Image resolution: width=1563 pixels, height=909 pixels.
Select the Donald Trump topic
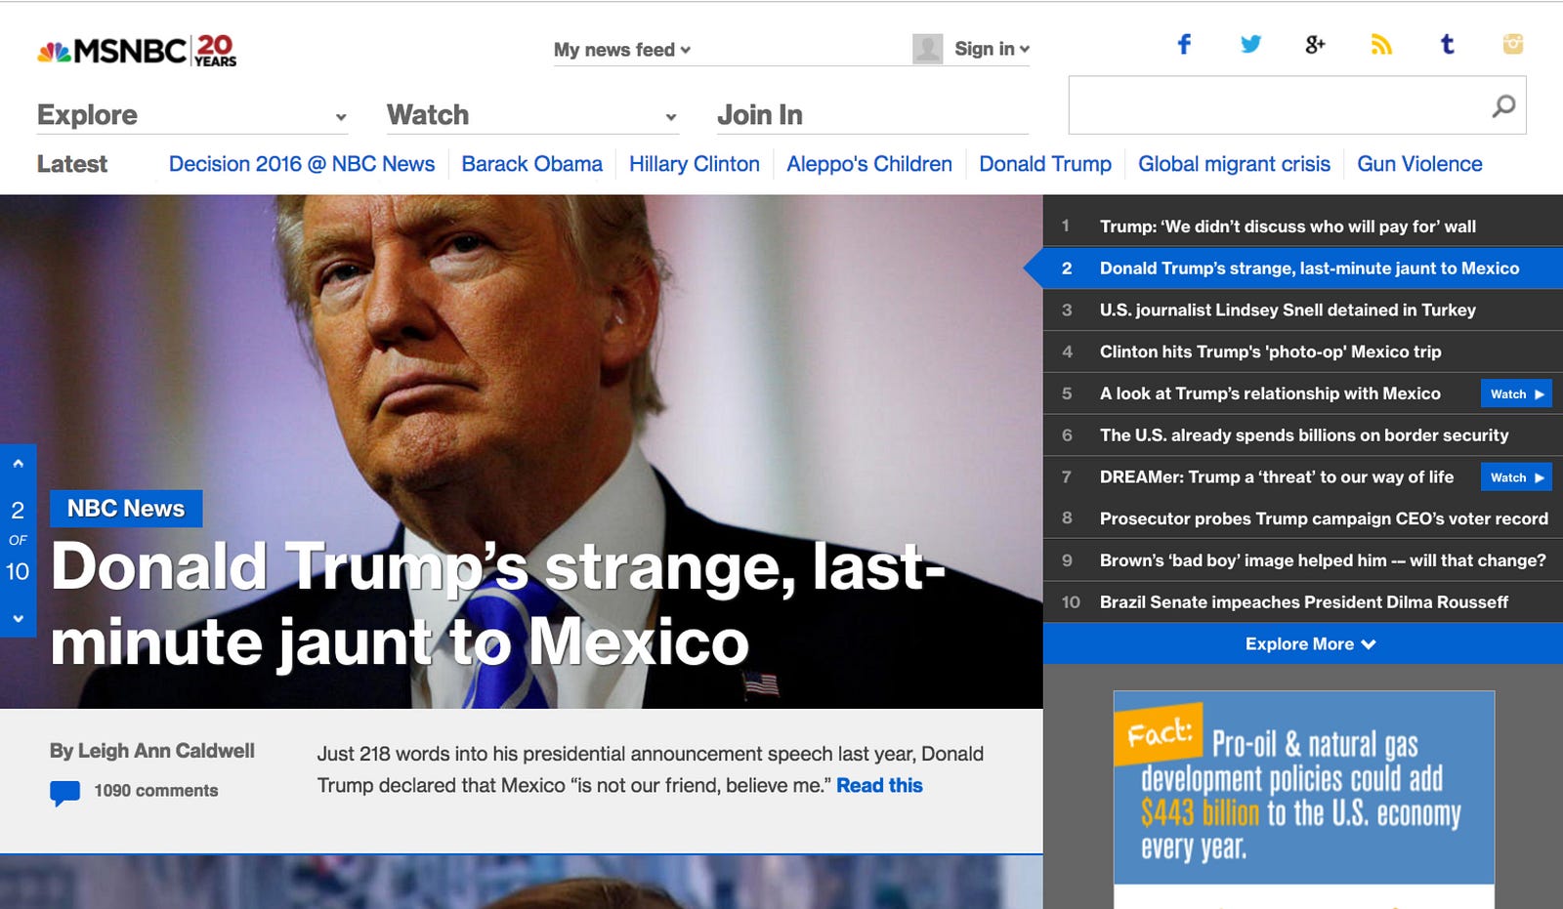(1045, 164)
